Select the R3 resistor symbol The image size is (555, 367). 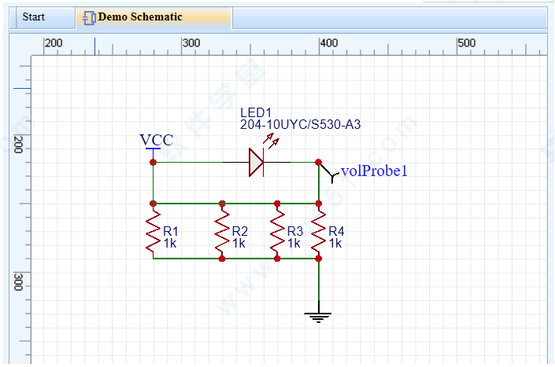tap(277, 231)
